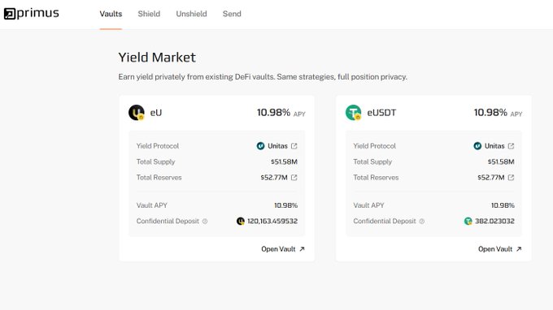553x310 pixels.
Task: Open Unitas external link in eUSDT card
Action: click(x=511, y=146)
